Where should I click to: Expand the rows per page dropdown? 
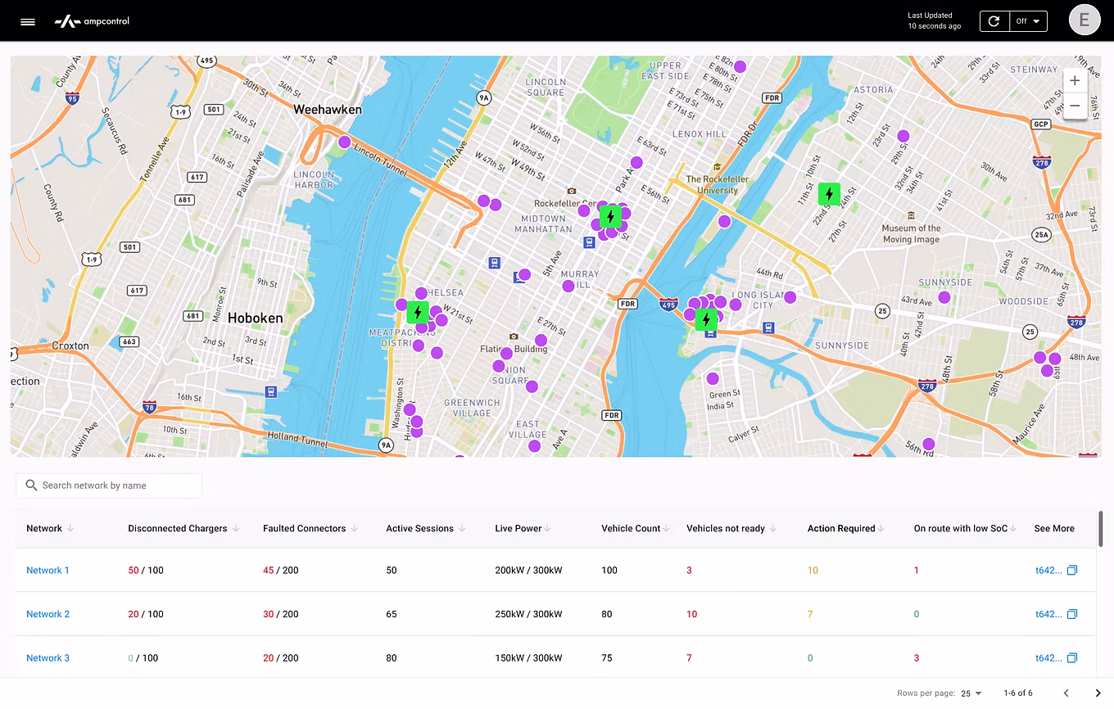[971, 693]
